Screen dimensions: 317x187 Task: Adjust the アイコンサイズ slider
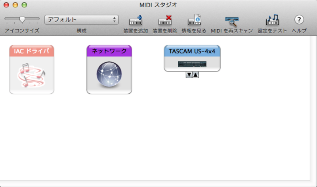point(22,19)
